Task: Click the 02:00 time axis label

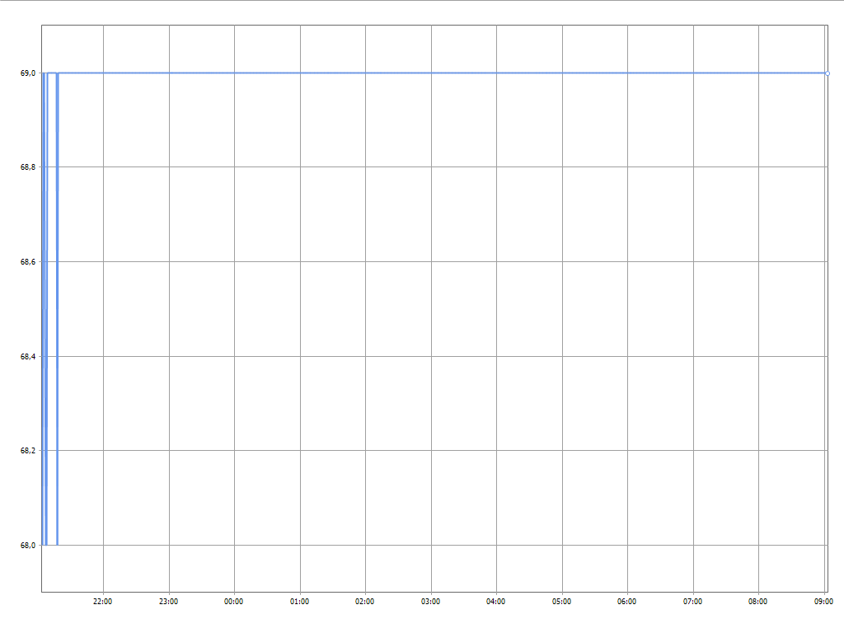Action: (x=365, y=602)
